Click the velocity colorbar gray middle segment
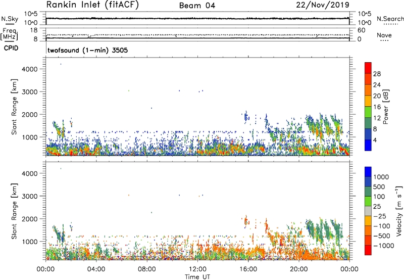This screenshot has width=404, height=280. click(368, 211)
